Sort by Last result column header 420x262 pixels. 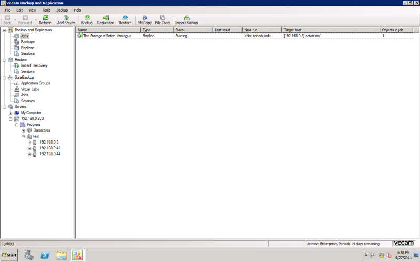pyautogui.click(x=228, y=30)
